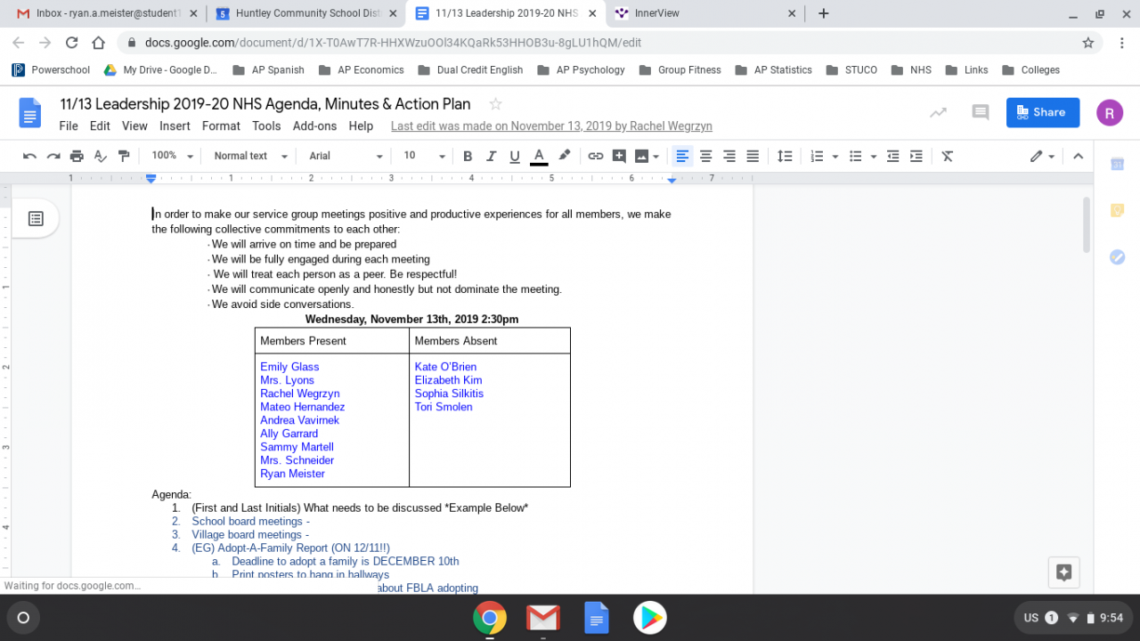
Task: Expand the insert image dropdown arrow
Action: pyautogui.click(x=656, y=156)
